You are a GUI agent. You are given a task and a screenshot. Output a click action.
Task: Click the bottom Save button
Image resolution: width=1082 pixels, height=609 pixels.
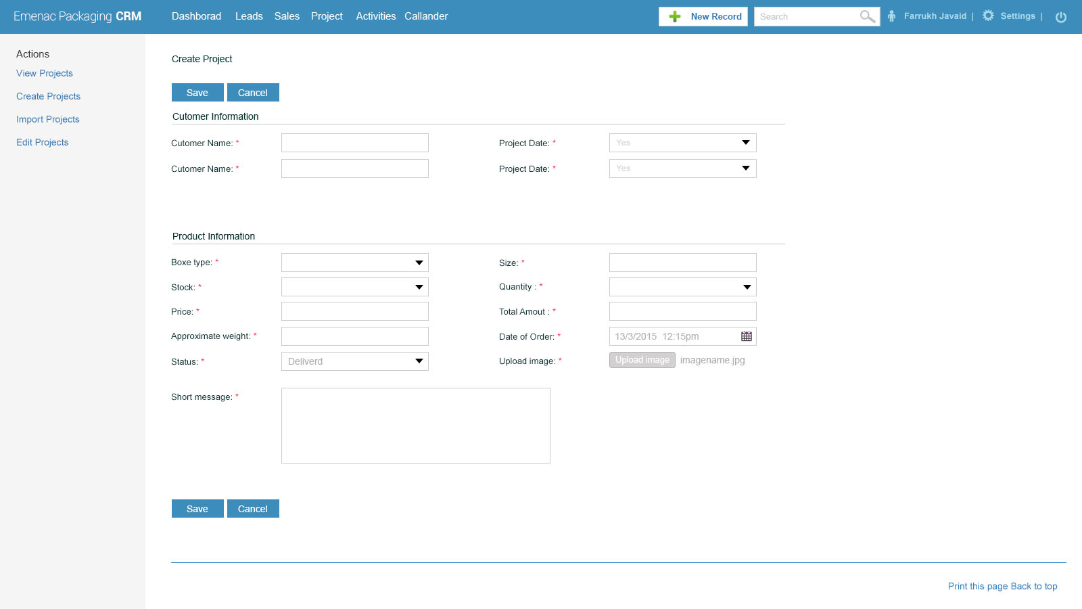[197, 509]
